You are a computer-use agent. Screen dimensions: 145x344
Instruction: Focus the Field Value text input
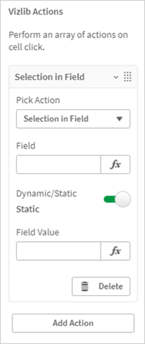[x=59, y=251]
